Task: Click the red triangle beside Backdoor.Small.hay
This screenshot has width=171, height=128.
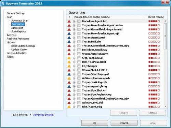Action: (x=69, y=50)
